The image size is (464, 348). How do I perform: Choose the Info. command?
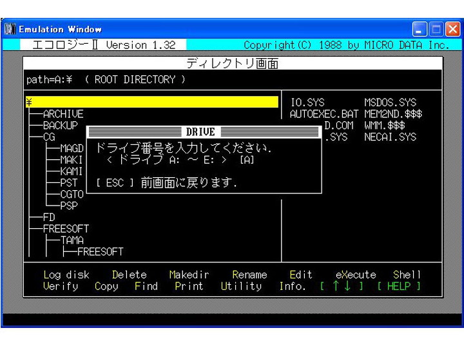click(293, 286)
